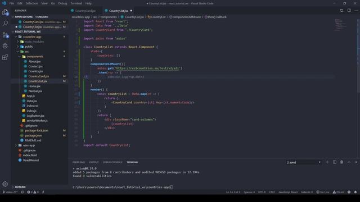The image size is (360, 202).
Task: Collapse the REACT_TUTORIAL_WS section
Action: tap(39, 31)
